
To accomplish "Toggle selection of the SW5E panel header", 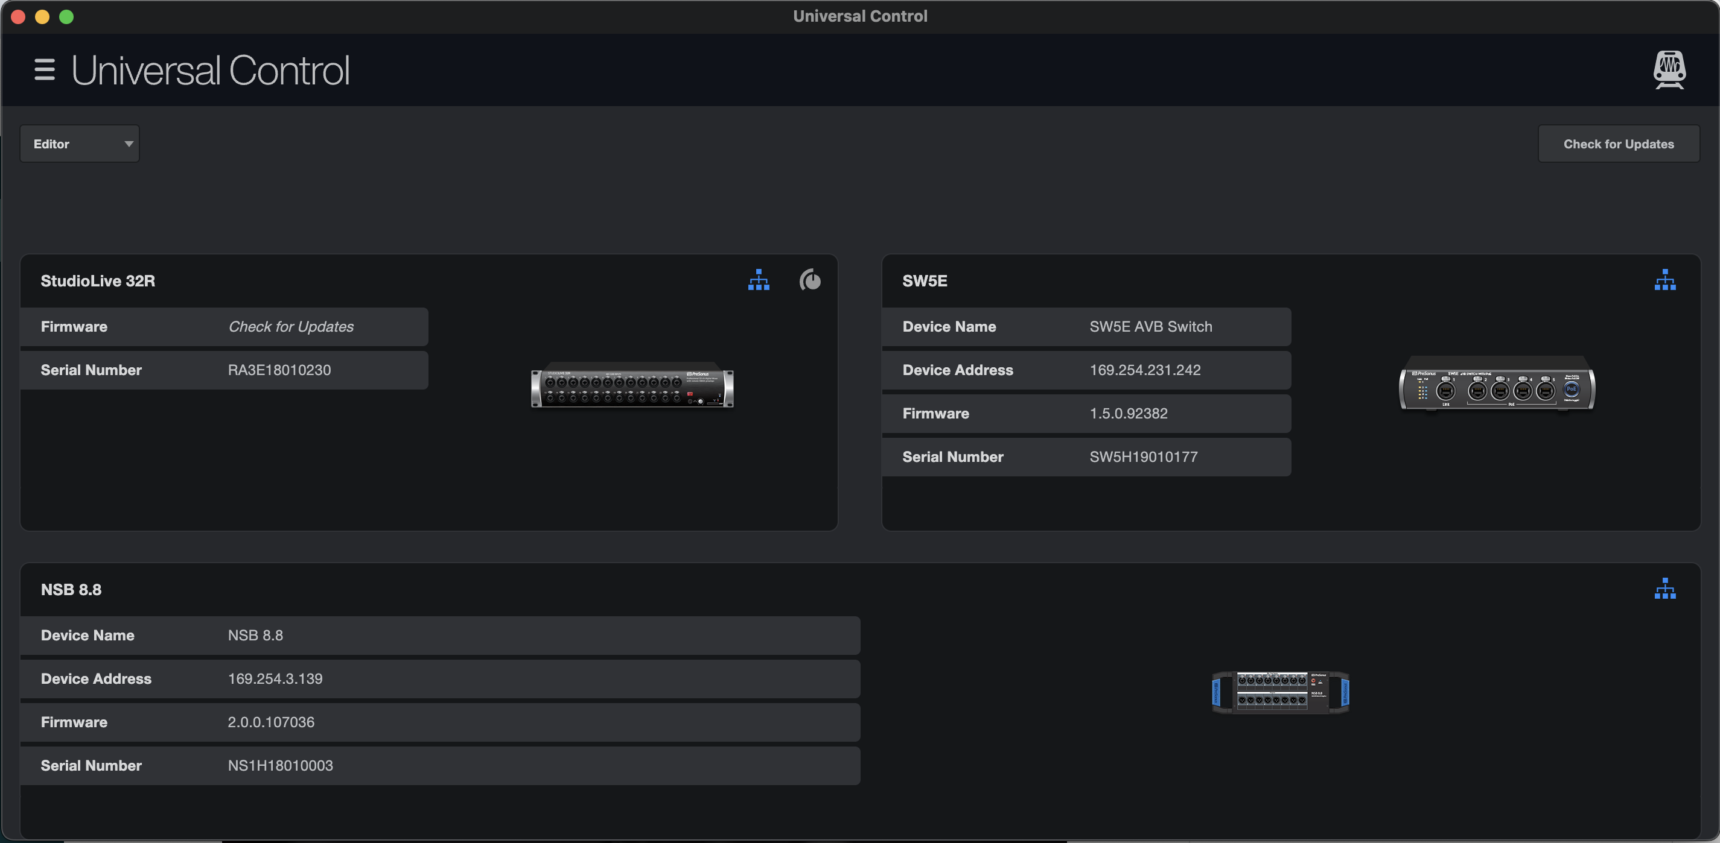I will click(925, 281).
